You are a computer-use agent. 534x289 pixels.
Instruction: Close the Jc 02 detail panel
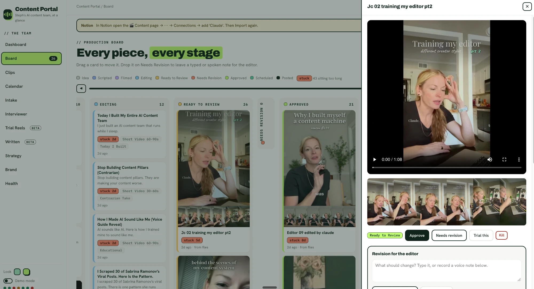(527, 6)
